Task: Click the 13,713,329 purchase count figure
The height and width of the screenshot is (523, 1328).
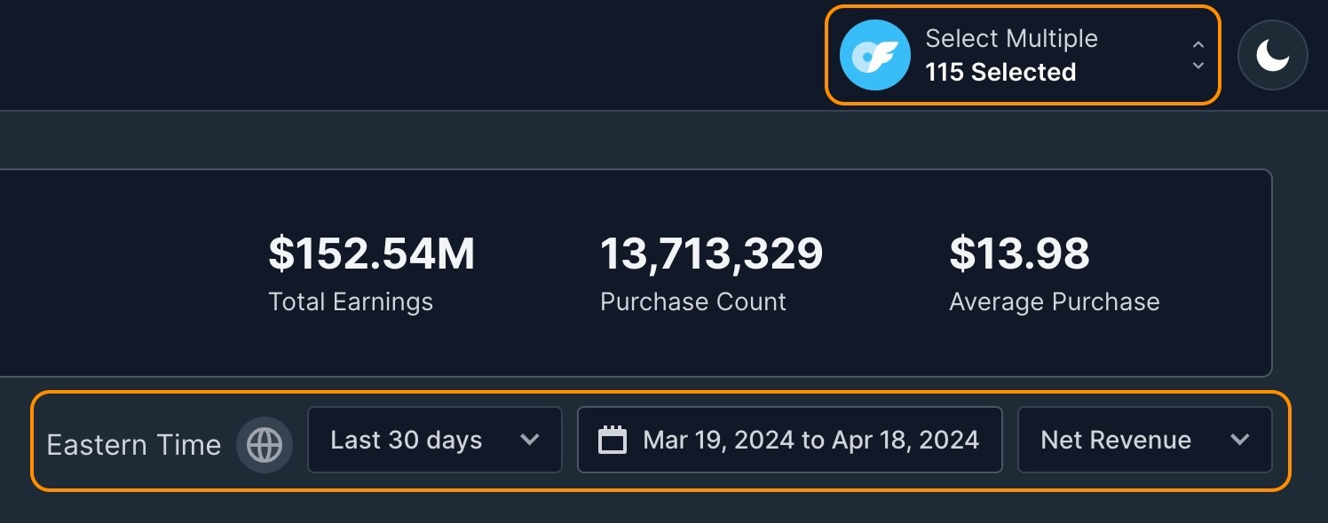Action: (x=712, y=254)
